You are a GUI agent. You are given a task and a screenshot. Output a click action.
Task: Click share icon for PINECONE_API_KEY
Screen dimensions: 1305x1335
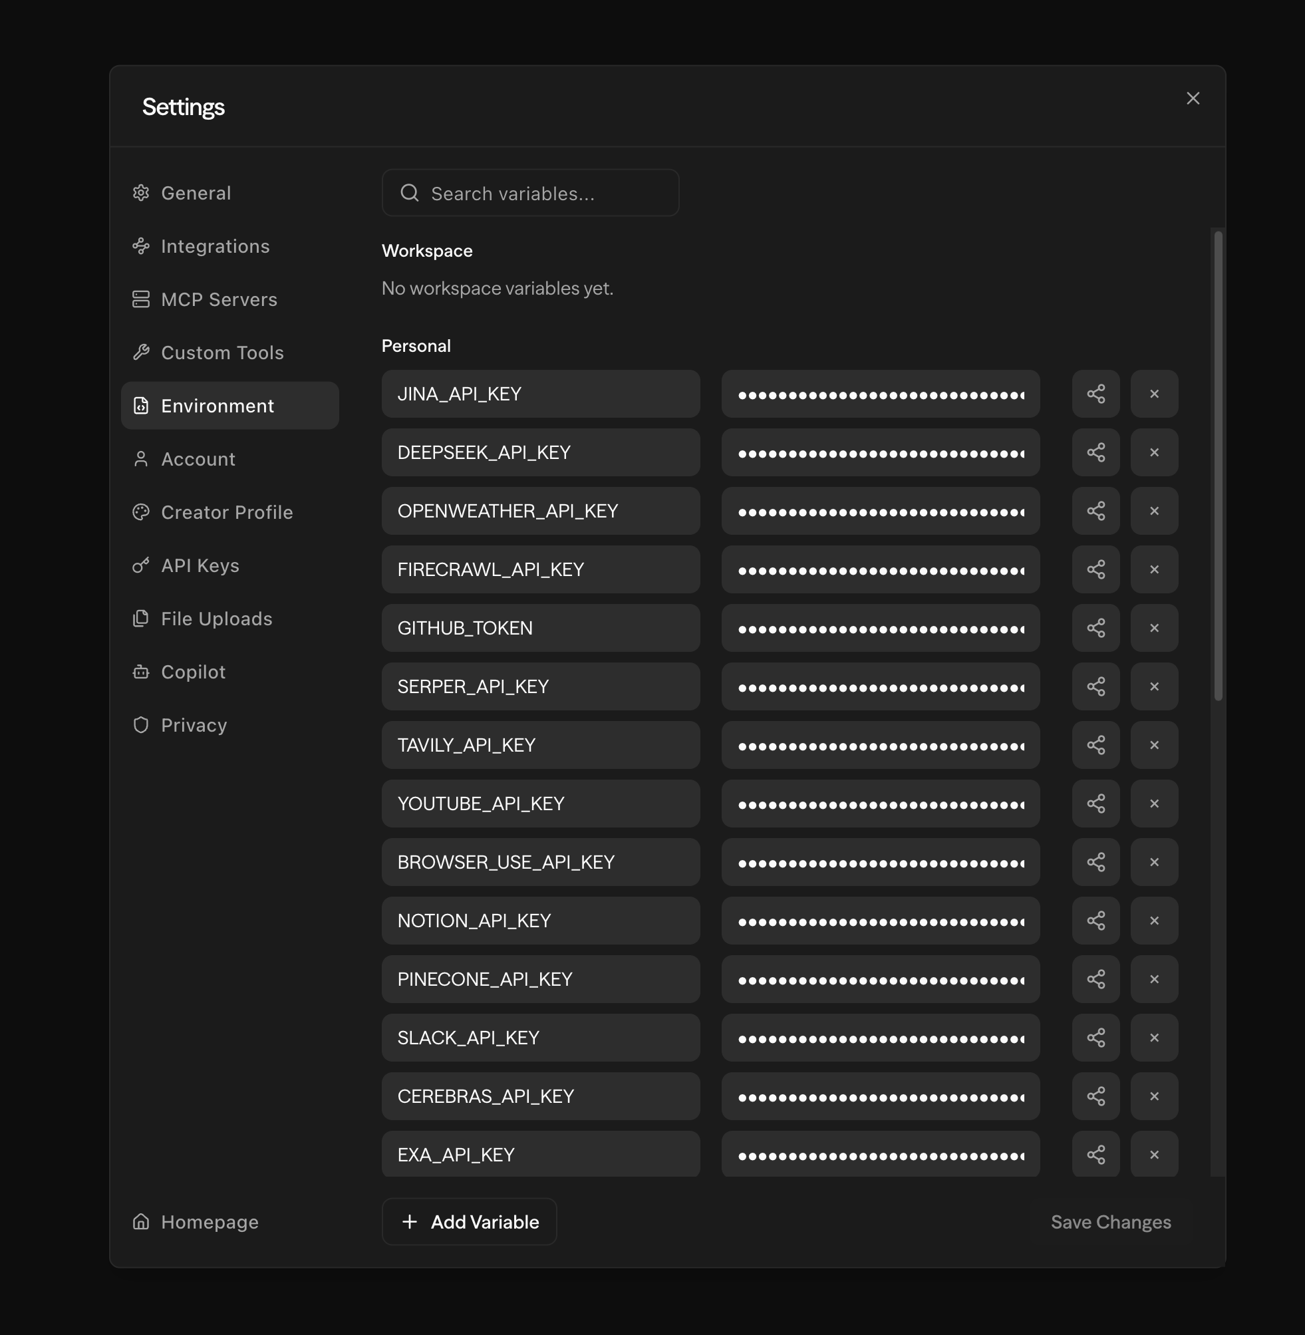pos(1095,979)
